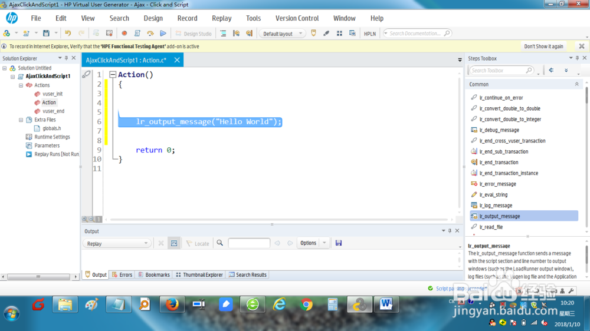This screenshot has height=331, width=590.
Task: Pin the Output panel
Action: pyautogui.click(x=450, y=231)
